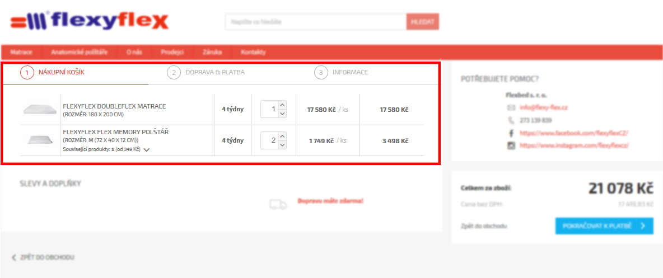
Task: Go to the O nás page
Action: pos(134,53)
